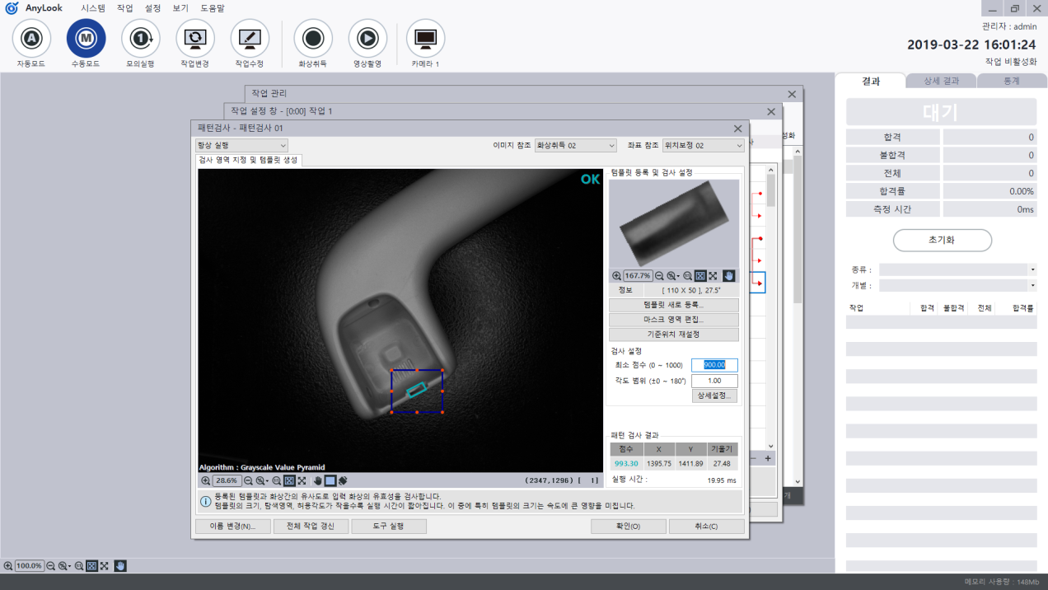The width and height of the screenshot is (1048, 590).
Task: Zoom out using bottom-left workspace toolbar
Action: pyautogui.click(x=51, y=566)
